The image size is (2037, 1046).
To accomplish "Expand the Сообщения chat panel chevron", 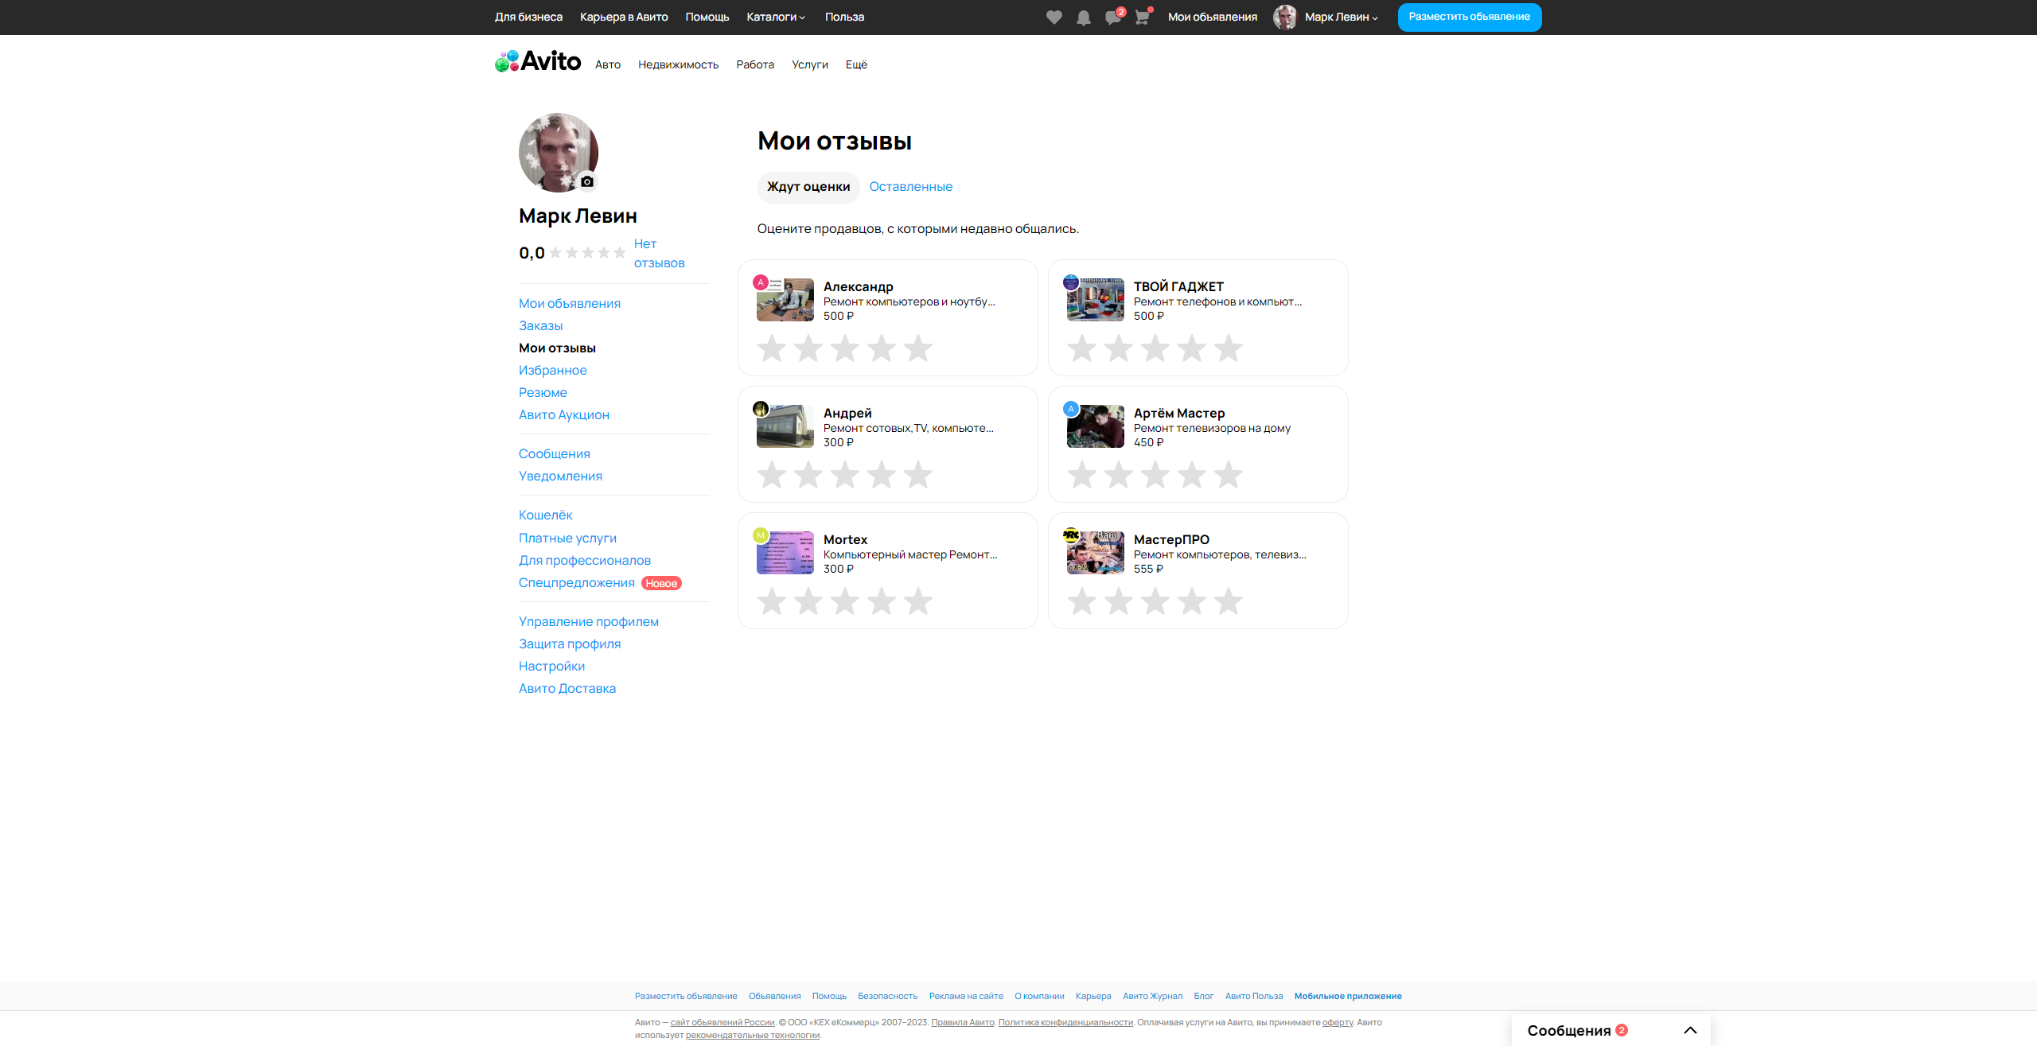I will [1690, 1030].
